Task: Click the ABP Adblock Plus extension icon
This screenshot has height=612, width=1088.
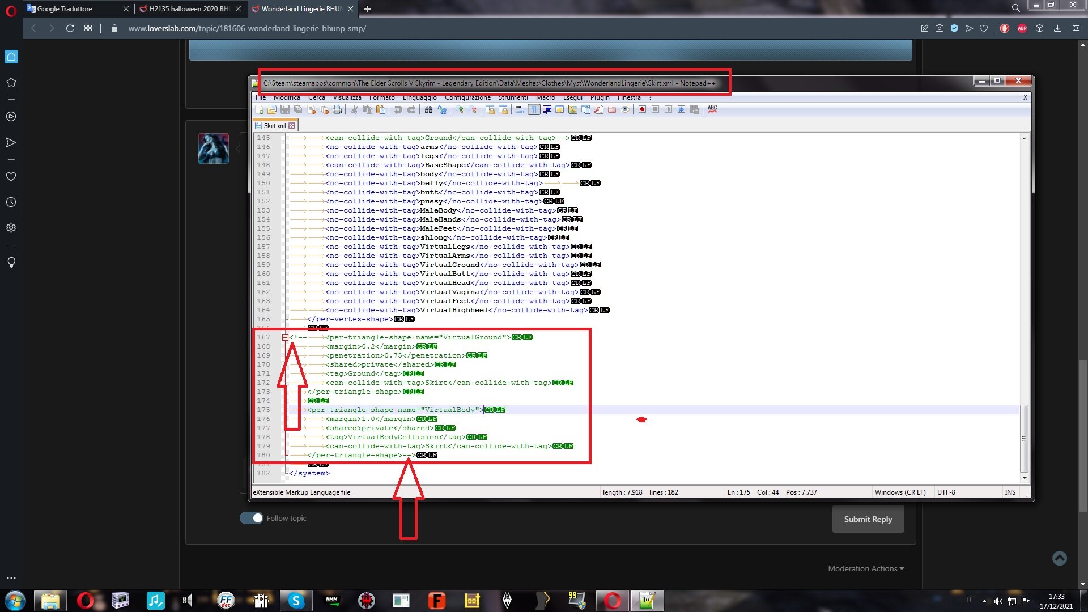Action: [1022, 28]
